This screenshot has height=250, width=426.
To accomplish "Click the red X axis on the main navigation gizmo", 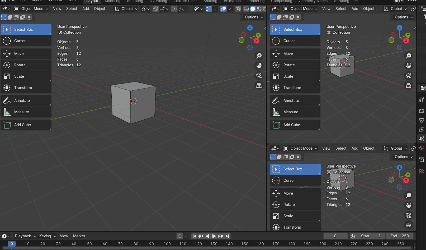I will [256, 41].
